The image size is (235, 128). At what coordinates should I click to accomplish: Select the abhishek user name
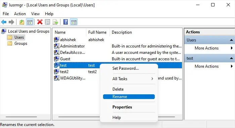pos(68,40)
